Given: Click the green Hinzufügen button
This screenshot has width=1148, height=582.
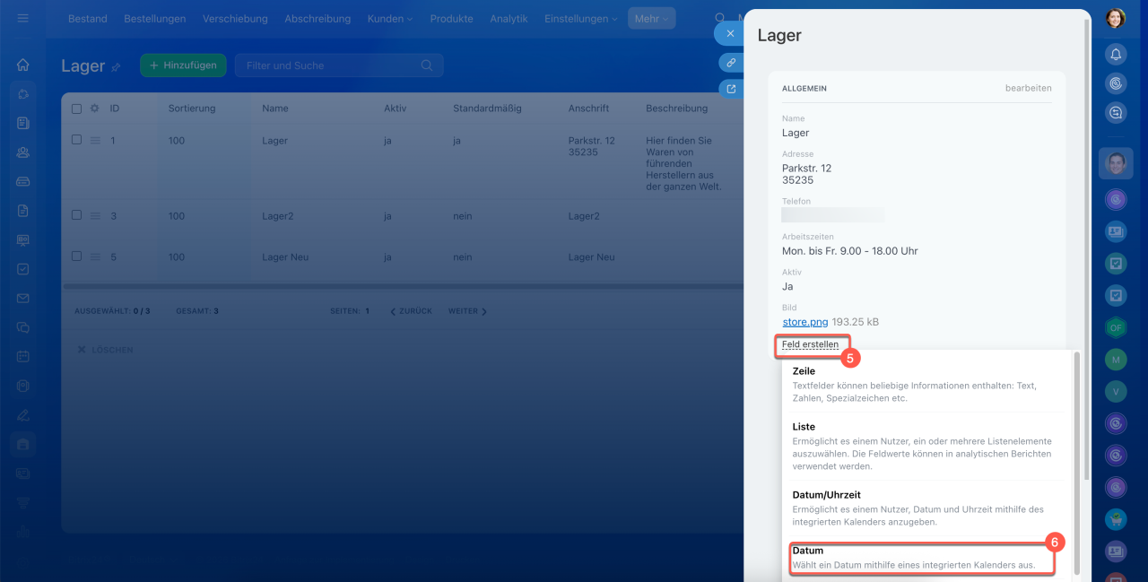Looking at the screenshot, I should click(x=183, y=65).
